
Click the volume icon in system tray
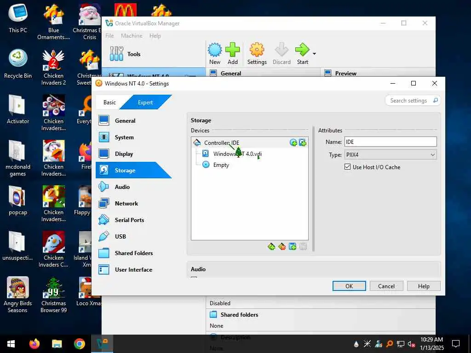coord(412,344)
